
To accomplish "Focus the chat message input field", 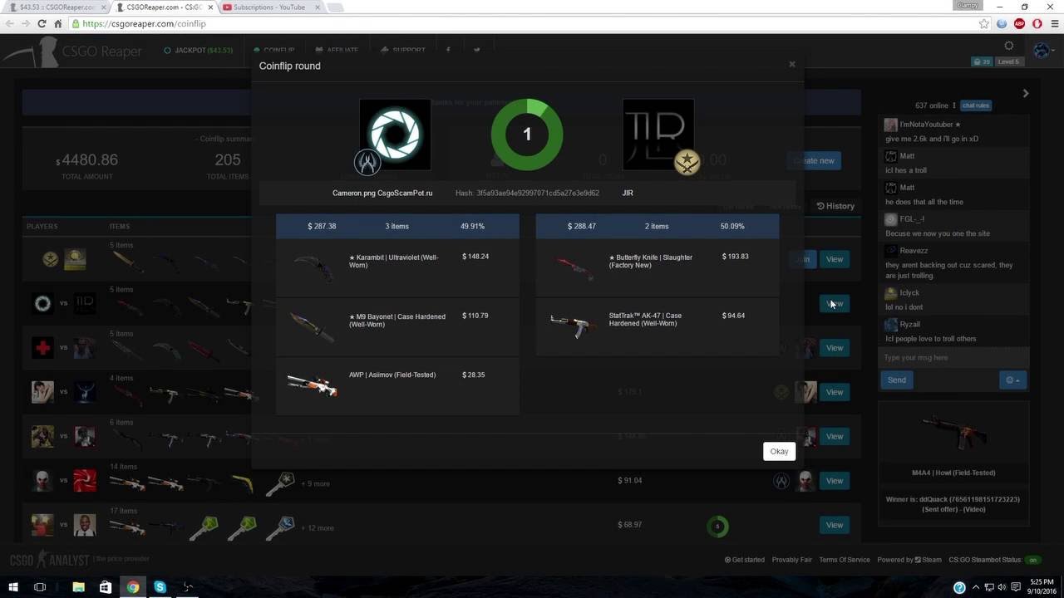I will [953, 358].
